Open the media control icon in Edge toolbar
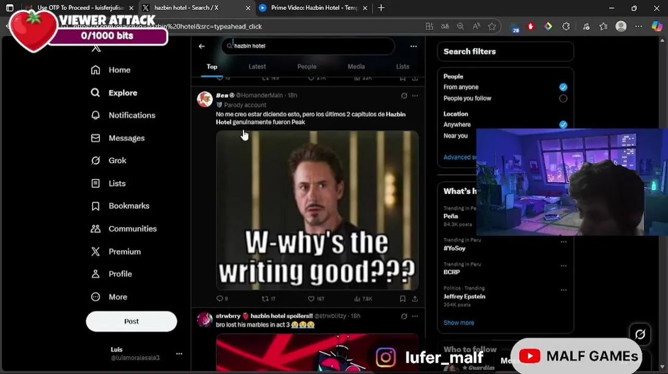Viewport: 668px width, 374px height. click(x=586, y=26)
